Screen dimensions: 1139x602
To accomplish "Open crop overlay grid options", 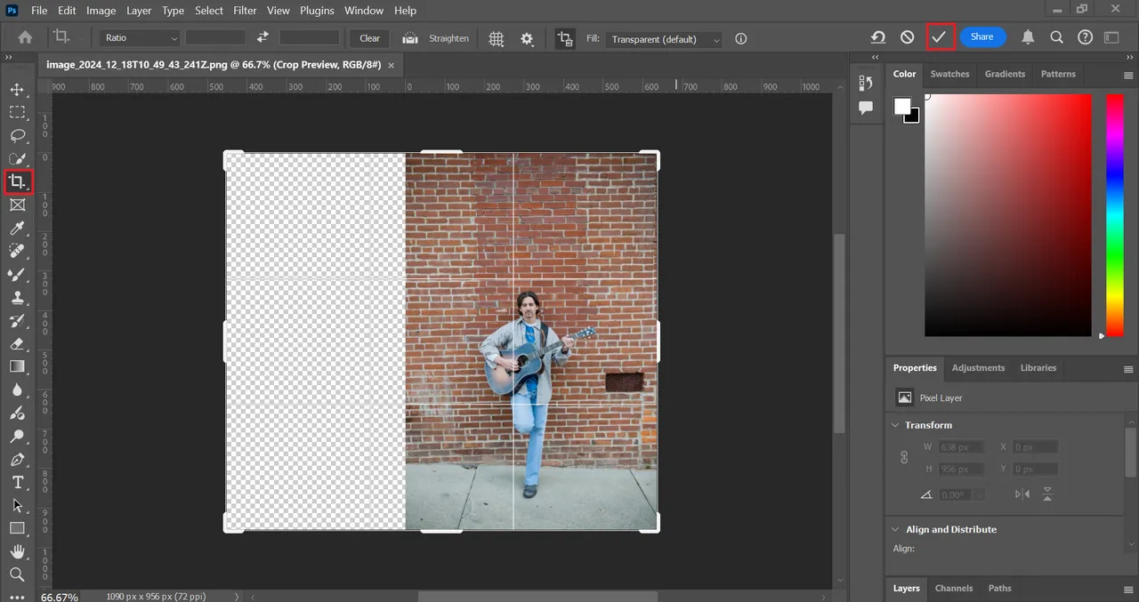I will click(497, 38).
